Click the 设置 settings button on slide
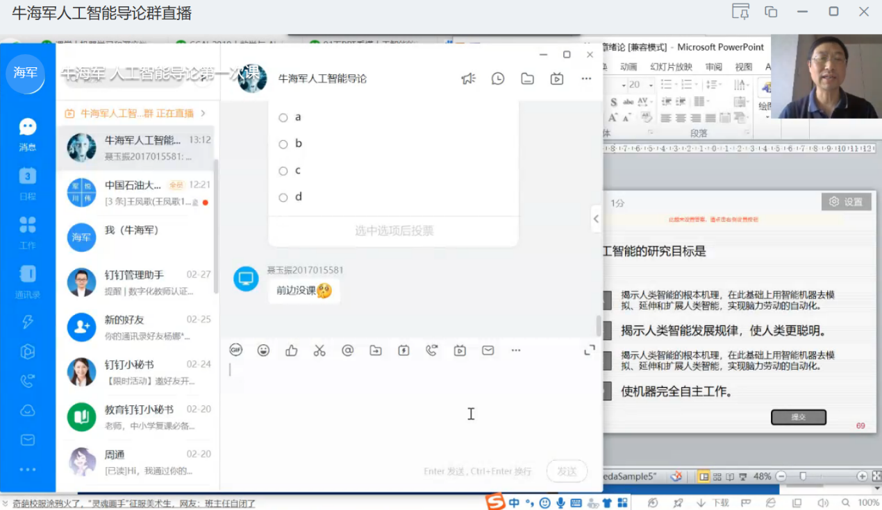This screenshot has width=882, height=510. (x=846, y=202)
